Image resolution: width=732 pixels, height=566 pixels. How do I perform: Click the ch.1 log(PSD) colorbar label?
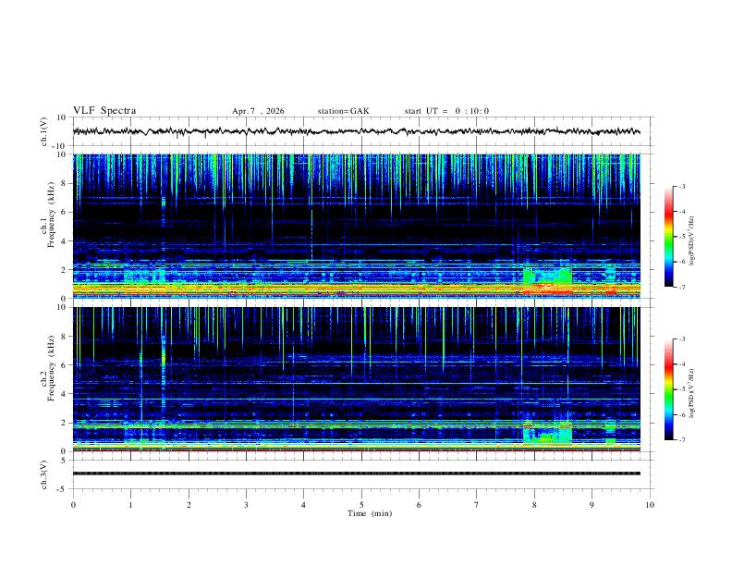pos(692,240)
